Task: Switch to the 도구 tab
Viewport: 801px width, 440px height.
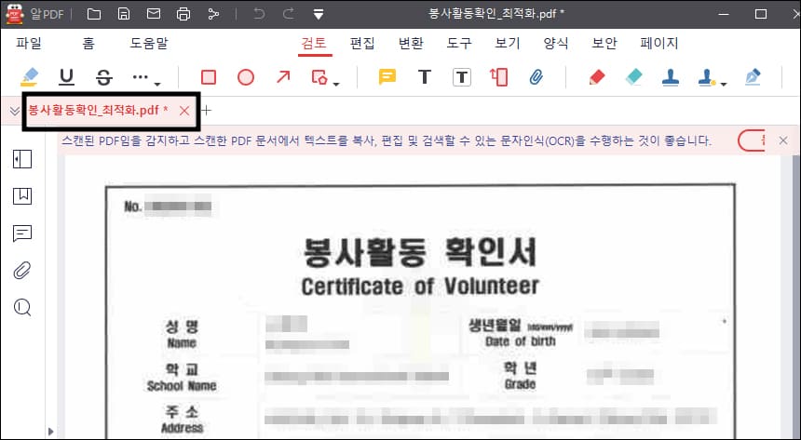Action: [459, 44]
